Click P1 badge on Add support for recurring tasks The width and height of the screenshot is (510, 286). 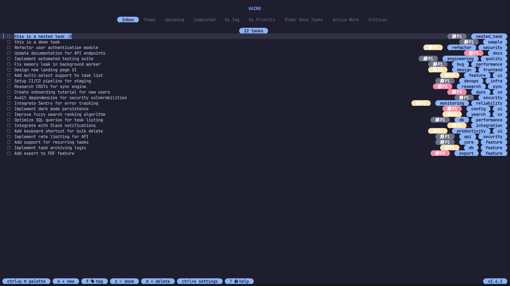(x=445, y=142)
